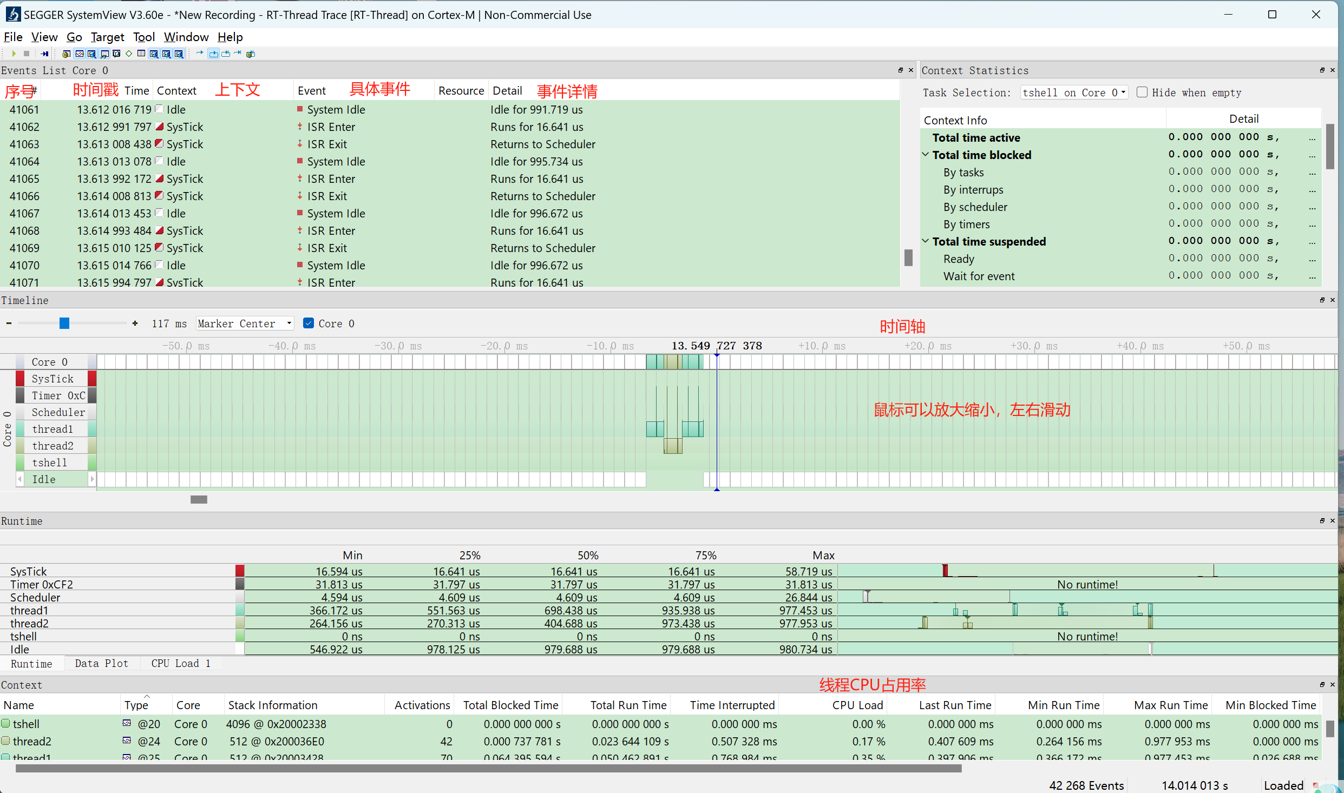This screenshot has height=793, width=1344.
Task: Collapse the Total time blocked row
Action: pos(926,155)
